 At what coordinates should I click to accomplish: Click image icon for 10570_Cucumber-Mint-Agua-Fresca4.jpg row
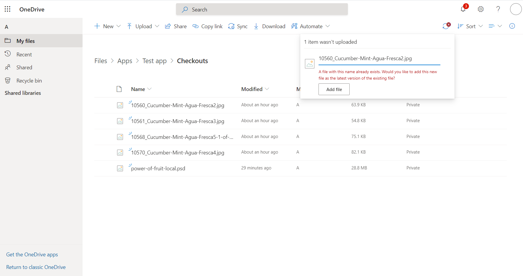120,152
